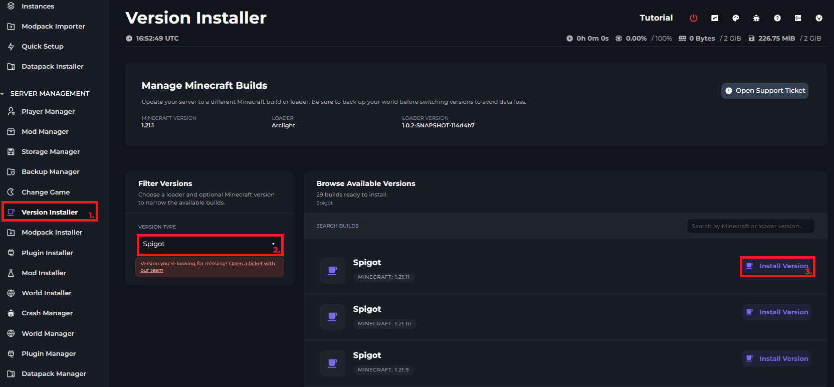Go to Backup Manager page
The width and height of the screenshot is (834, 387).
click(x=50, y=172)
